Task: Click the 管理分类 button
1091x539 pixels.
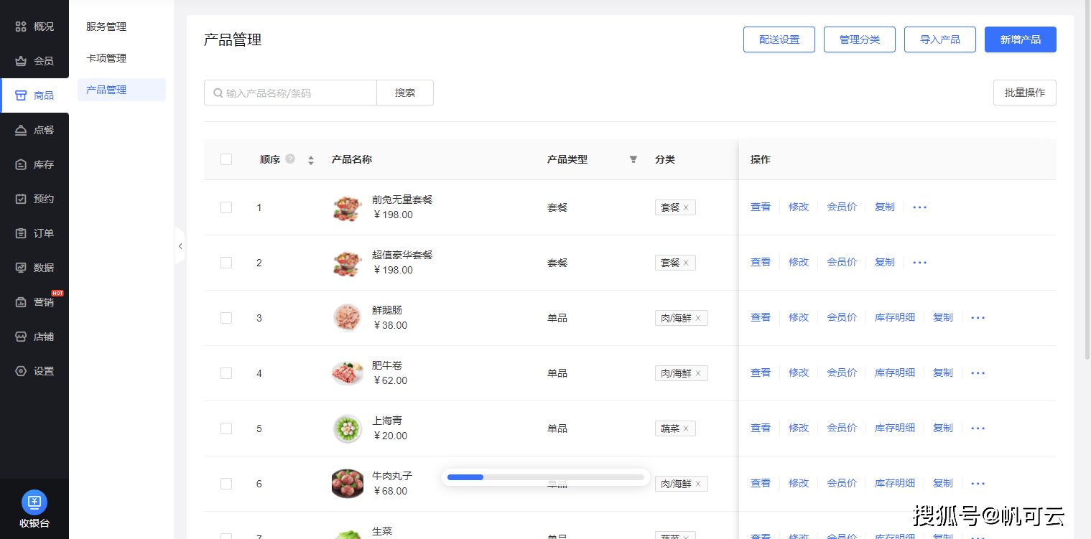Action: tap(860, 39)
